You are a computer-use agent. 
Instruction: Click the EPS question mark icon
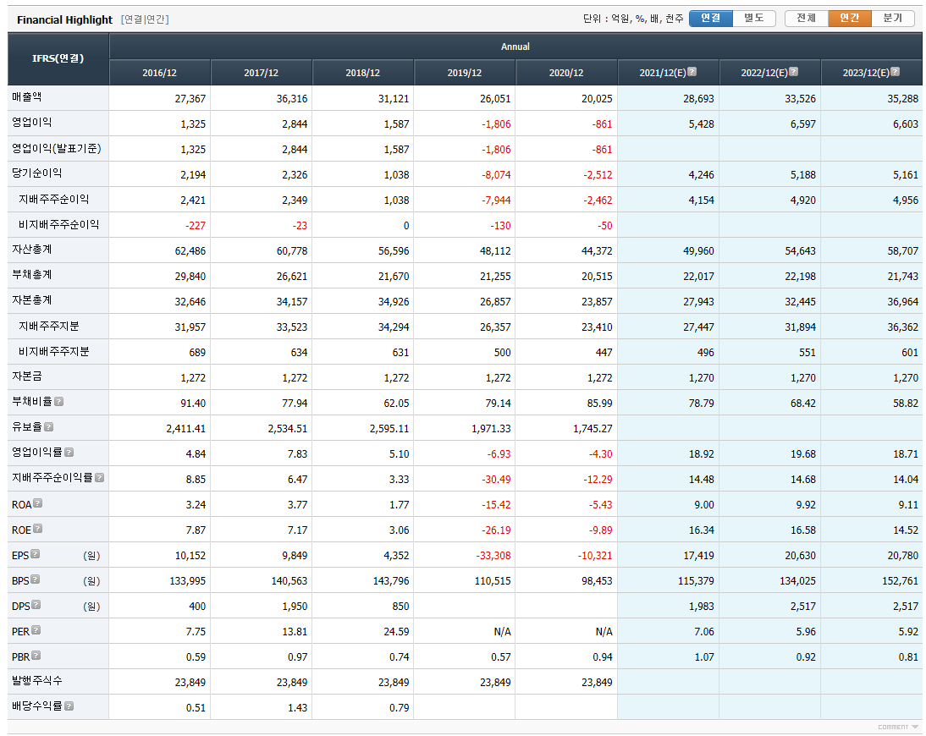[x=36, y=553]
